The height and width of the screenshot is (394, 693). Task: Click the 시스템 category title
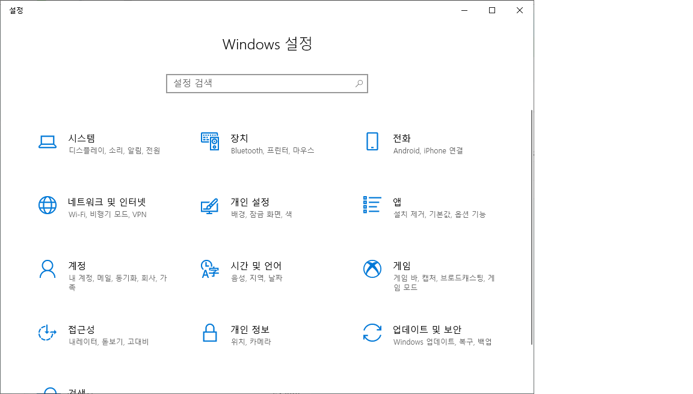click(x=82, y=138)
